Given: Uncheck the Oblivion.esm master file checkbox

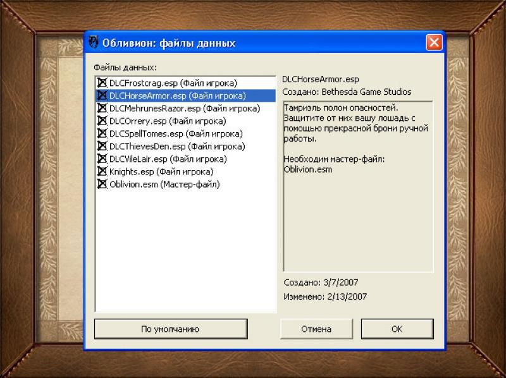Looking at the screenshot, I should [102, 184].
